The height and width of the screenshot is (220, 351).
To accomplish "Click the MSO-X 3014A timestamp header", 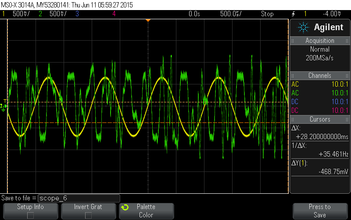I will (67, 5).
